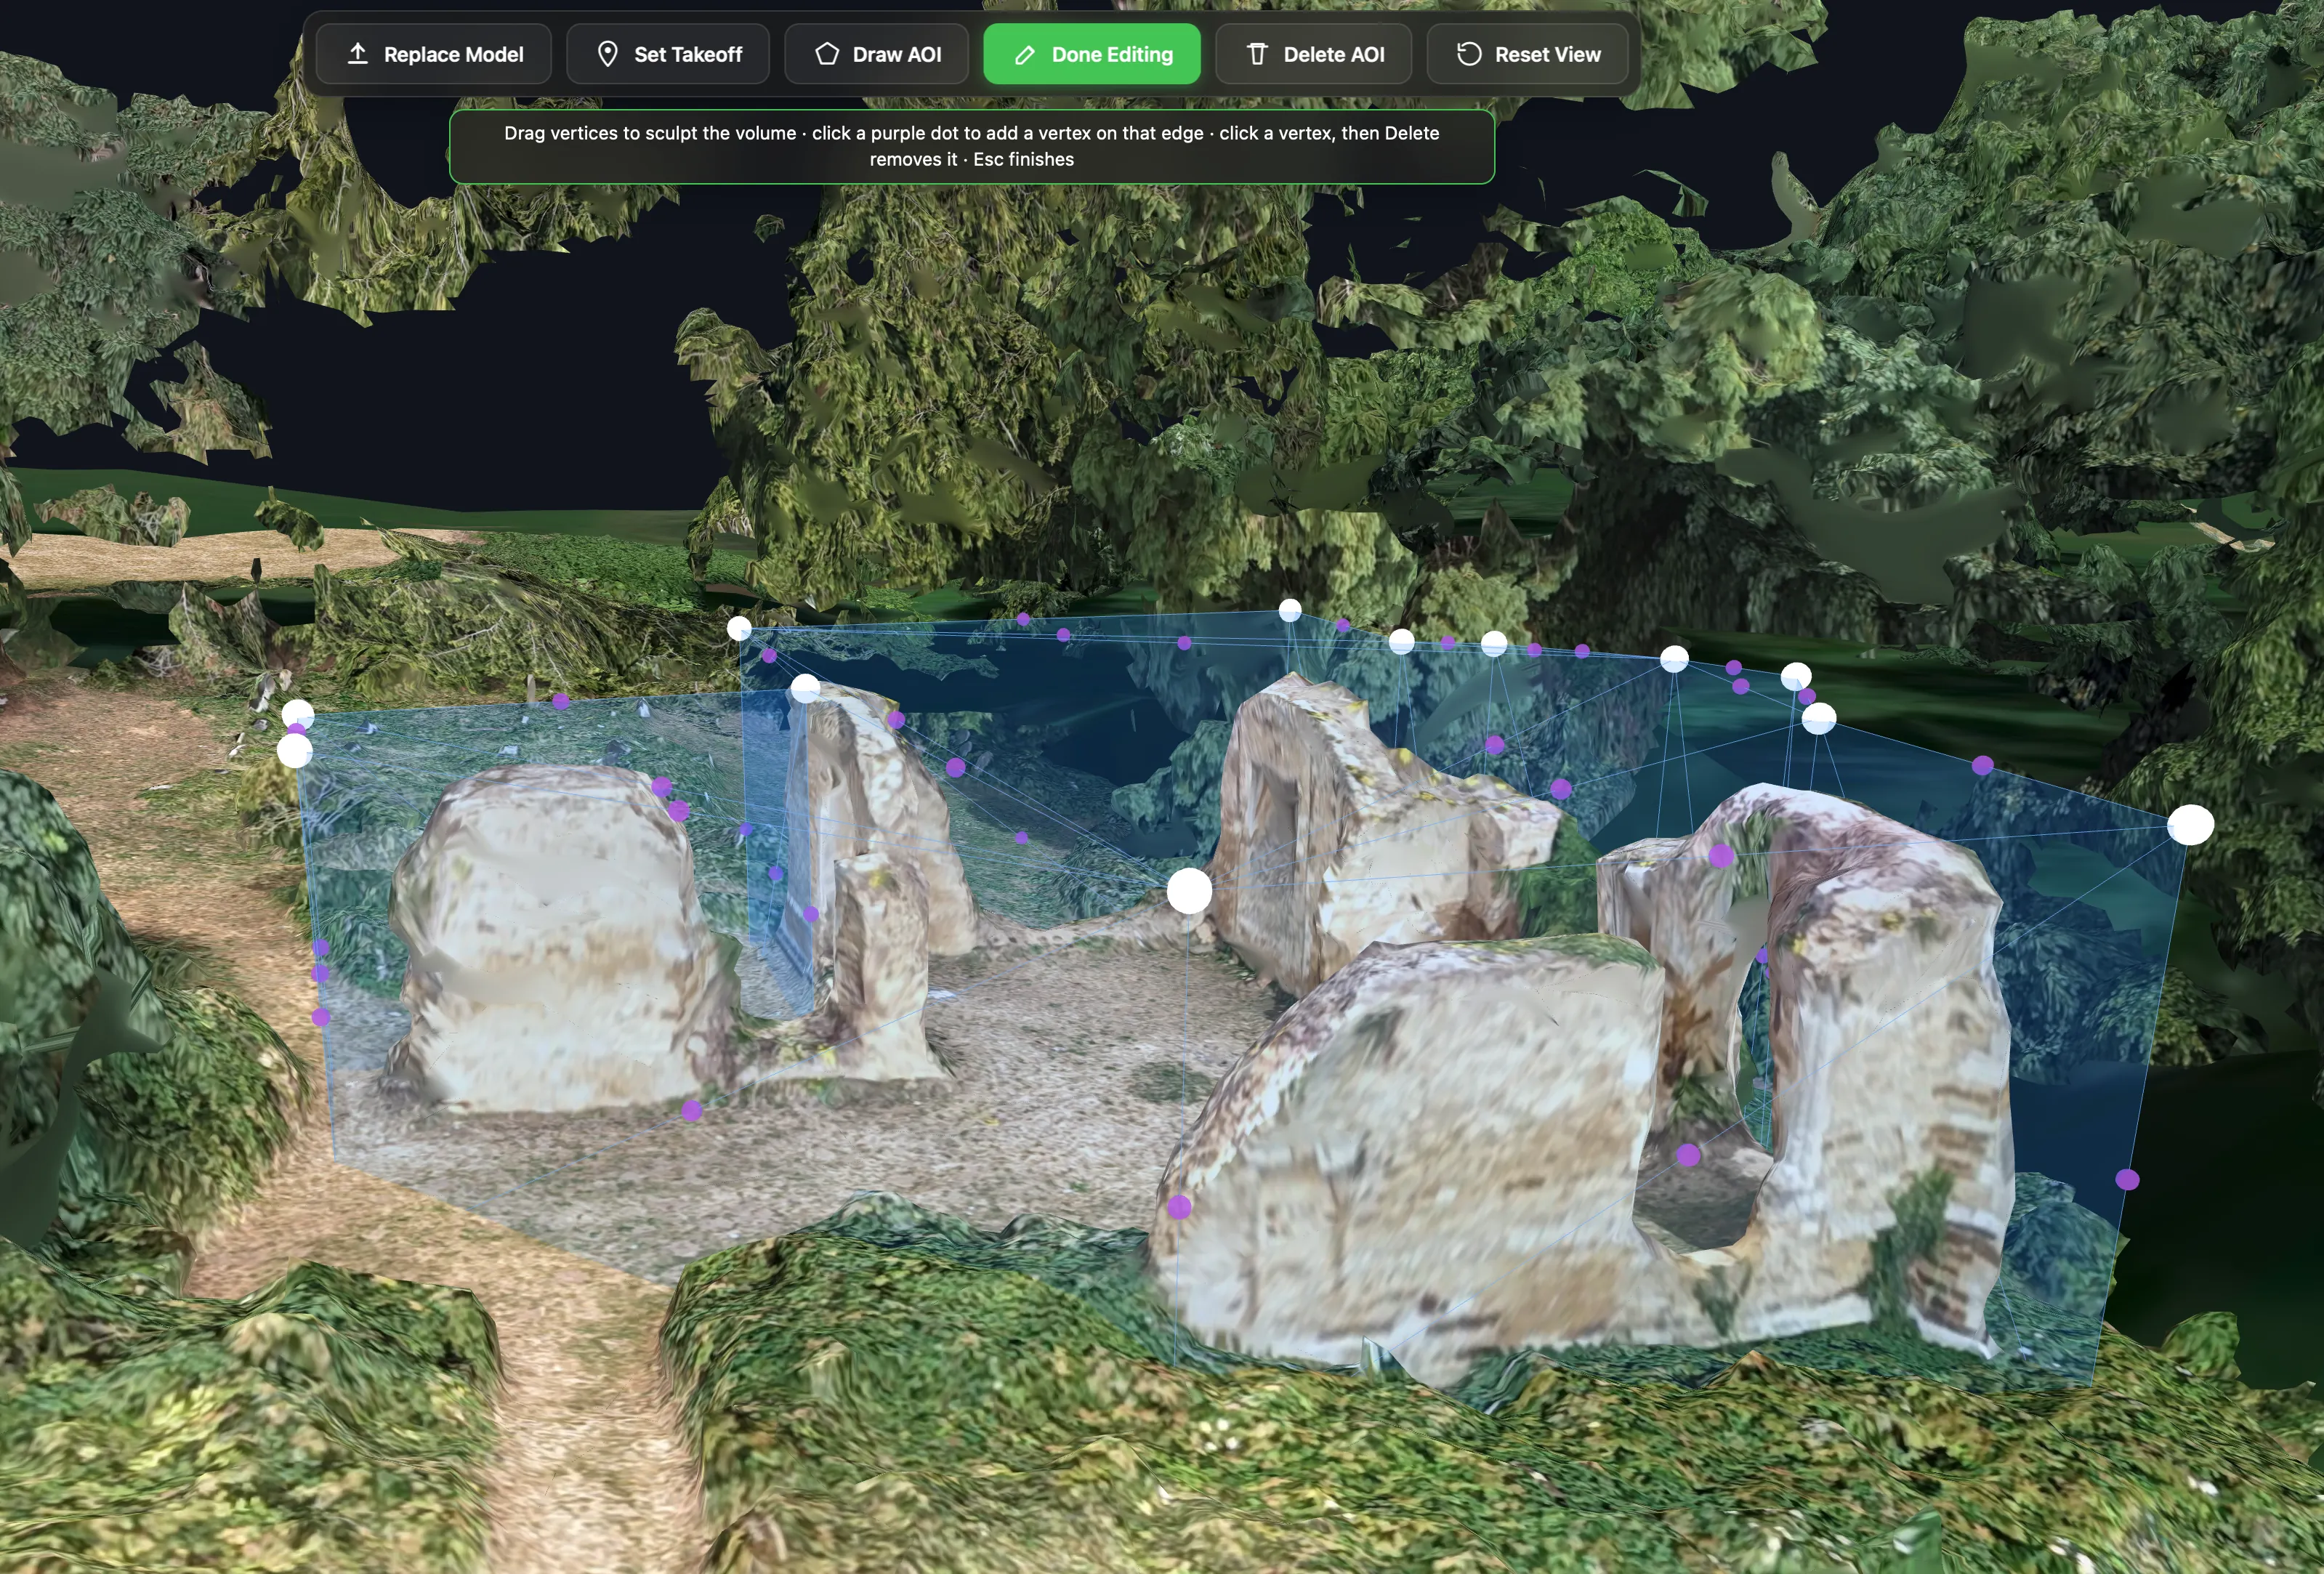Viewport: 2324px width, 1574px height.
Task: Add a vertex at the rightmost purple edge dot
Action: pos(2127,1180)
